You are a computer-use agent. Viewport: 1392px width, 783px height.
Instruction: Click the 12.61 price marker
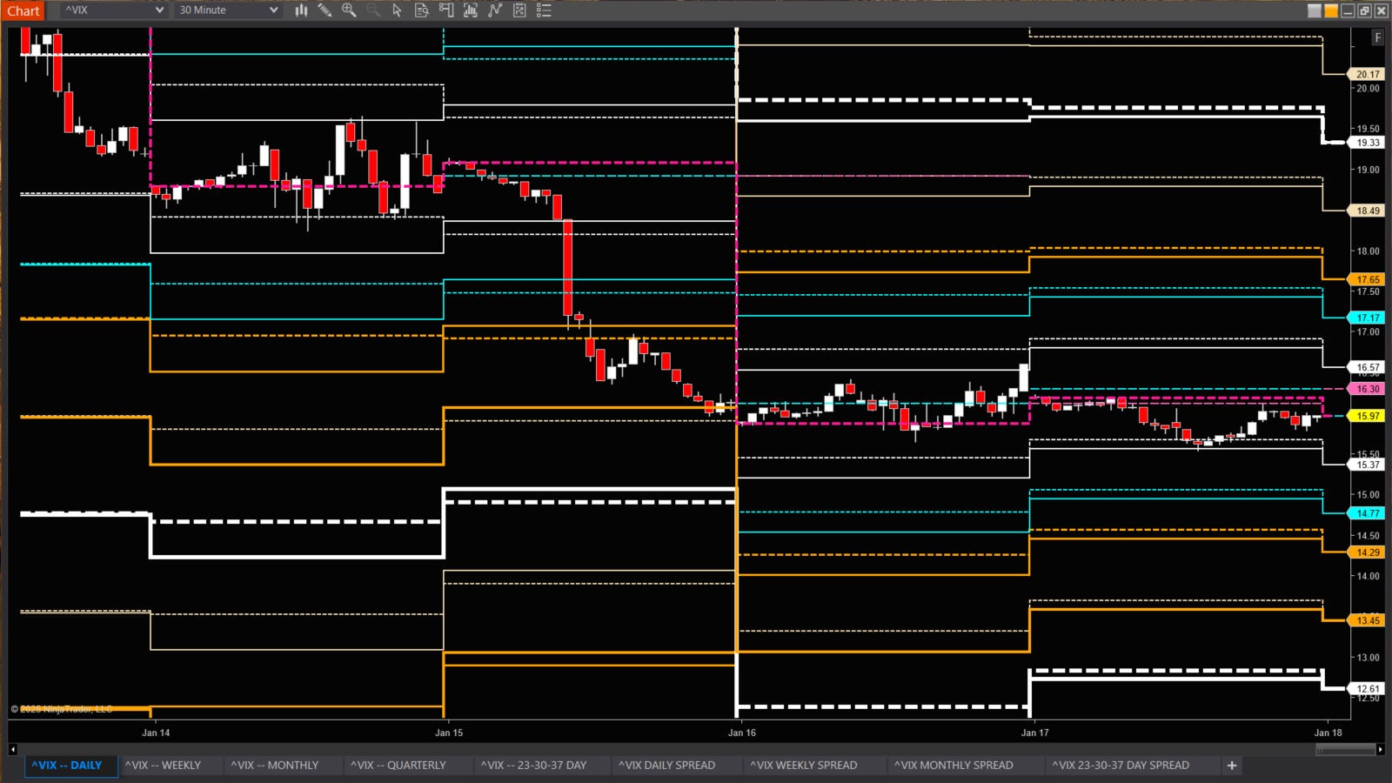tap(1368, 689)
